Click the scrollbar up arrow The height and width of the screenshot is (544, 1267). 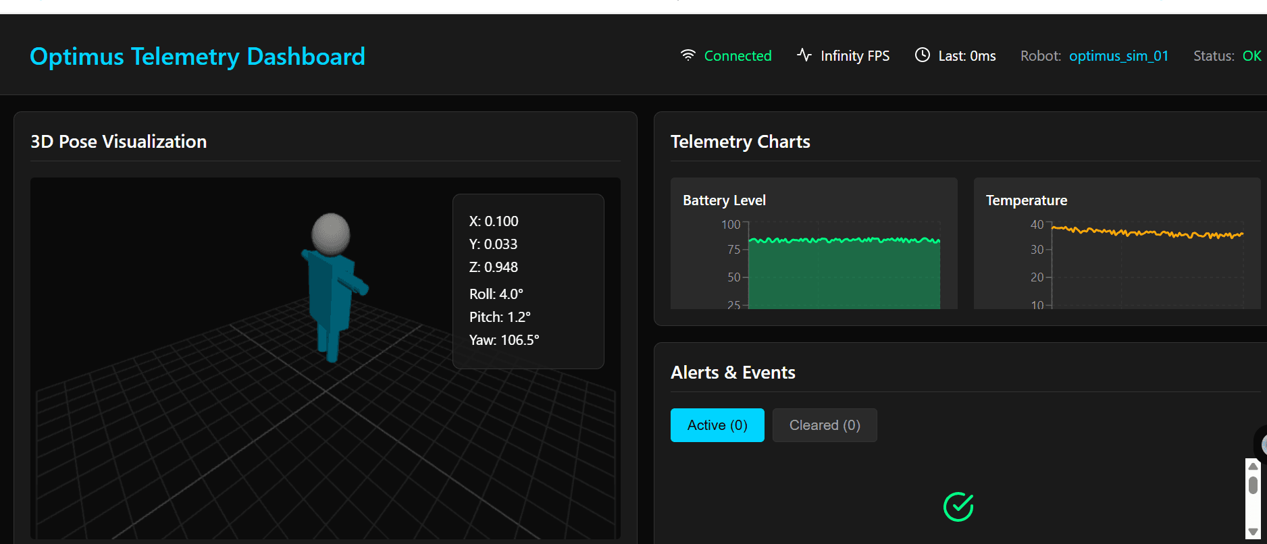pos(1253,466)
